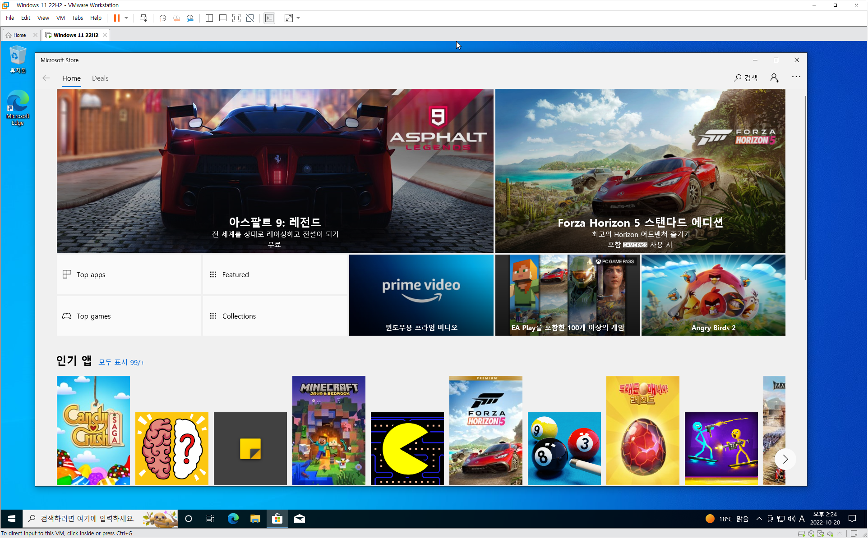Show hidden system tray icons chevron
Image resolution: width=868 pixels, height=538 pixels.
(x=759, y=519)
